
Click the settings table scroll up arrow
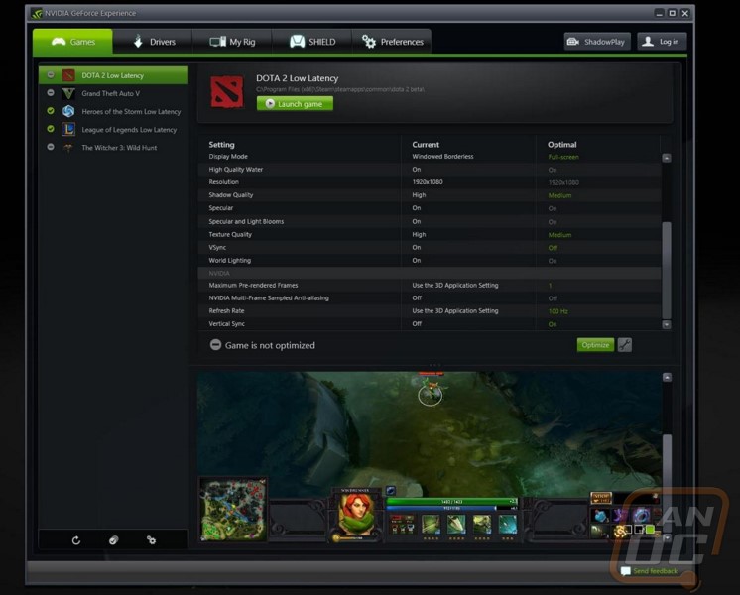(667, 158)
